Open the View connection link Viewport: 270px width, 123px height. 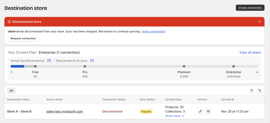coord(153,31)
